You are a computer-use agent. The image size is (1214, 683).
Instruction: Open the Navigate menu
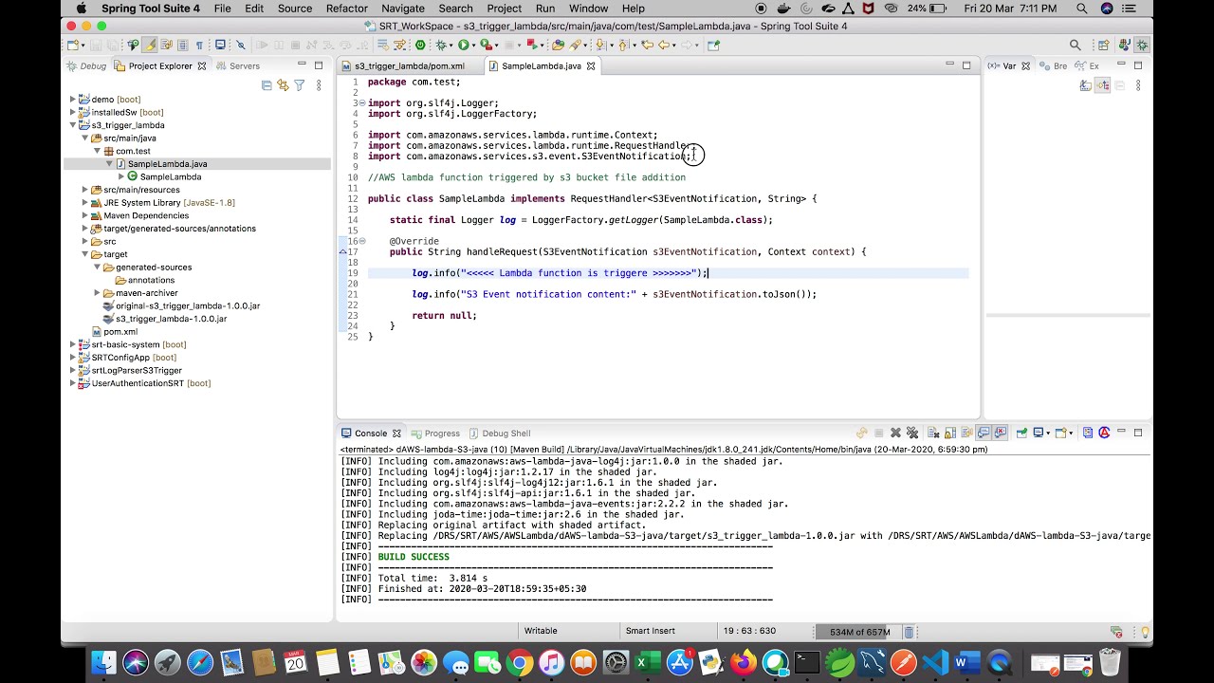[x=403, y=9]
